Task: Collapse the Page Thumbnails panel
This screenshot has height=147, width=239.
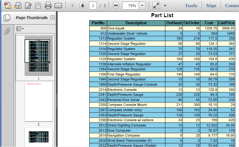Action: 52,17
